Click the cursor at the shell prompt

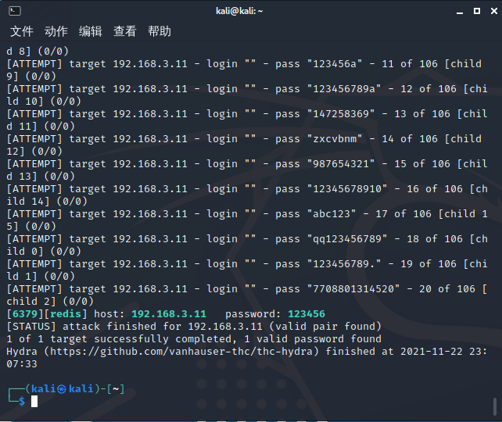(34, 401)
